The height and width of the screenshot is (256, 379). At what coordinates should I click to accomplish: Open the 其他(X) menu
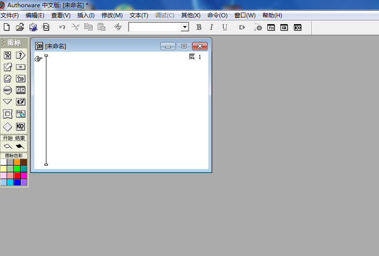pos(190,15)
